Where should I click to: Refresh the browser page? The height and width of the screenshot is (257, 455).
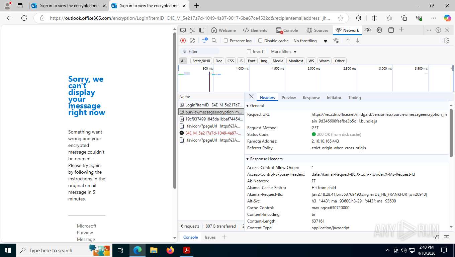tap(24, 18)
